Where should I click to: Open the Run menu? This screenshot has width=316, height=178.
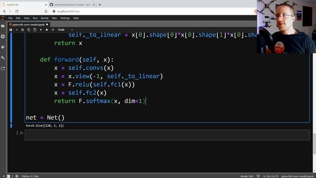click(x=35, y=18)
